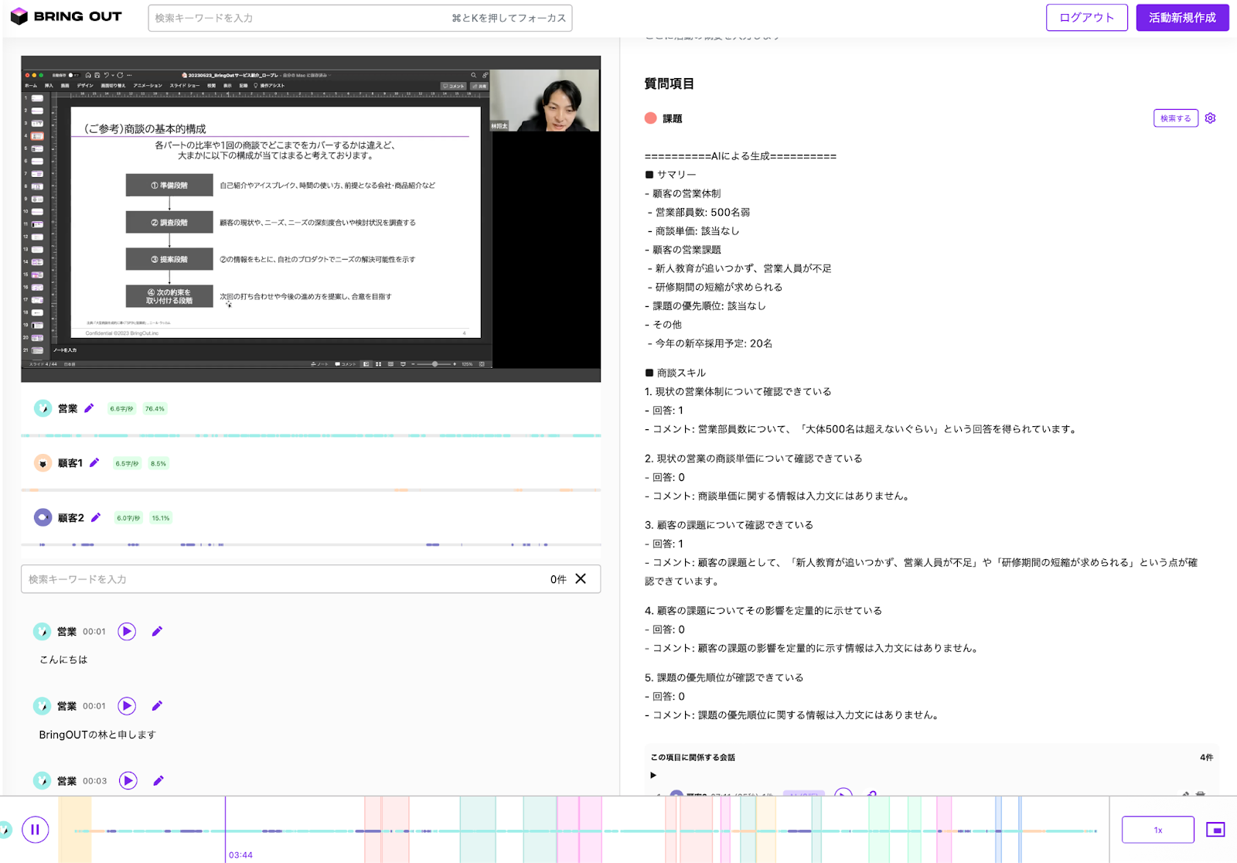Click the ログアウト button
This screenshot has height=863, width=1237.
(1086, 17)
